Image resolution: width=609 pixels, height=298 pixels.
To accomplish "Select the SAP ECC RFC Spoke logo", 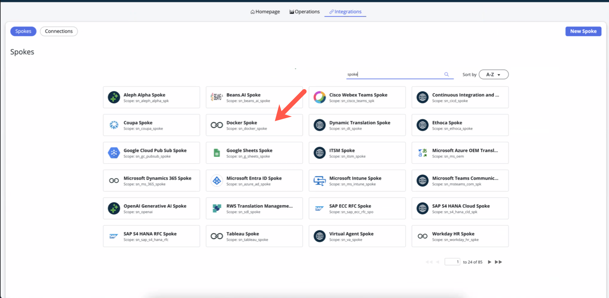I will [320, 208].
